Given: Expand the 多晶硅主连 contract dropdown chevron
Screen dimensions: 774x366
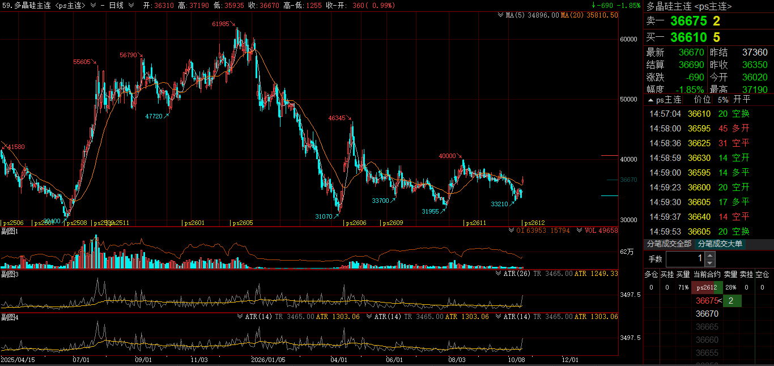Looking at the screenshot, I should pyautogui.click(x=93, y=5).
